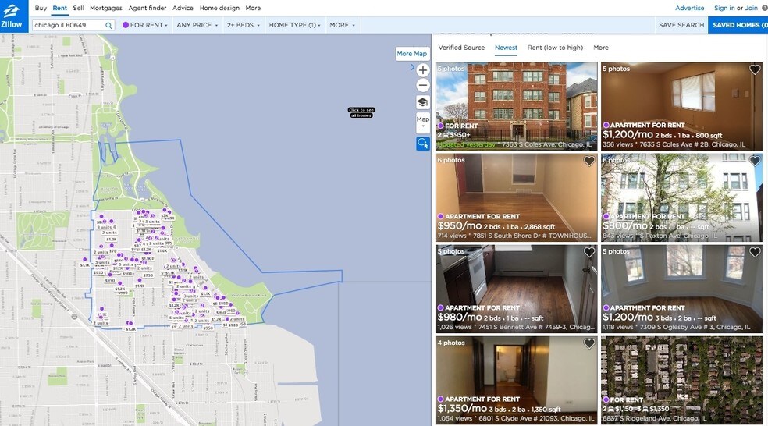
Task: Save the $980/mo Bennett Ave listing heart
Action: click(589, 252)
